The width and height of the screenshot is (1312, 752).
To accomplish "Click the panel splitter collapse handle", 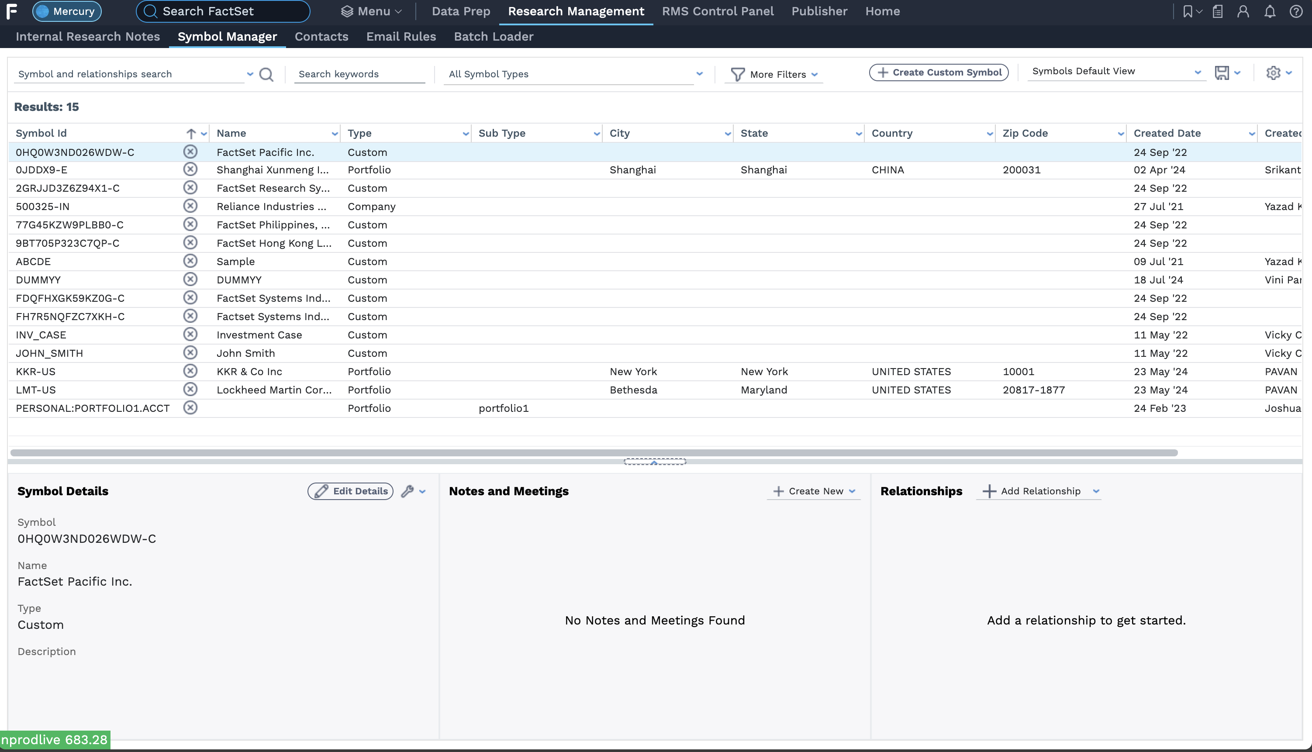I will (x=654, y=462).
